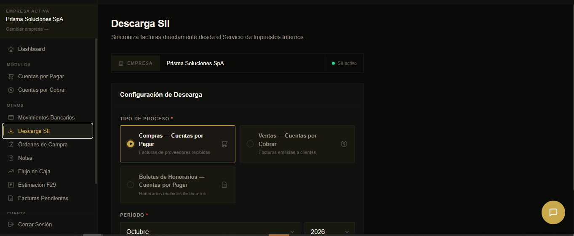
Task: Open Flujo de Caja page
Action: tap(48, 171)
